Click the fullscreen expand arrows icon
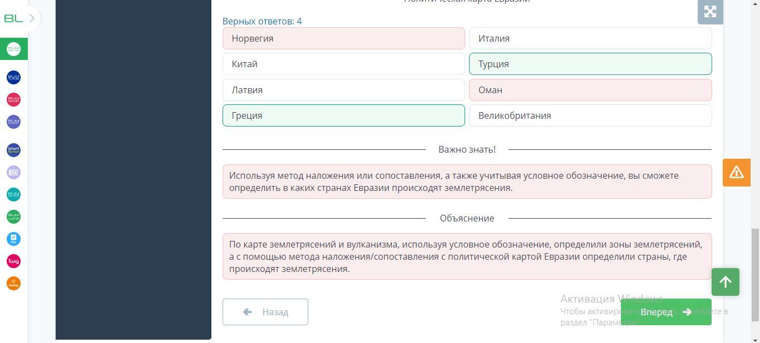 point(710,12)
